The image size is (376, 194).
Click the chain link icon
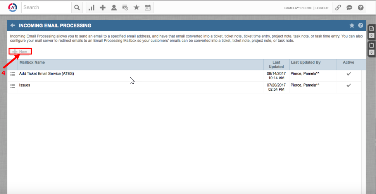pos(338,7)
